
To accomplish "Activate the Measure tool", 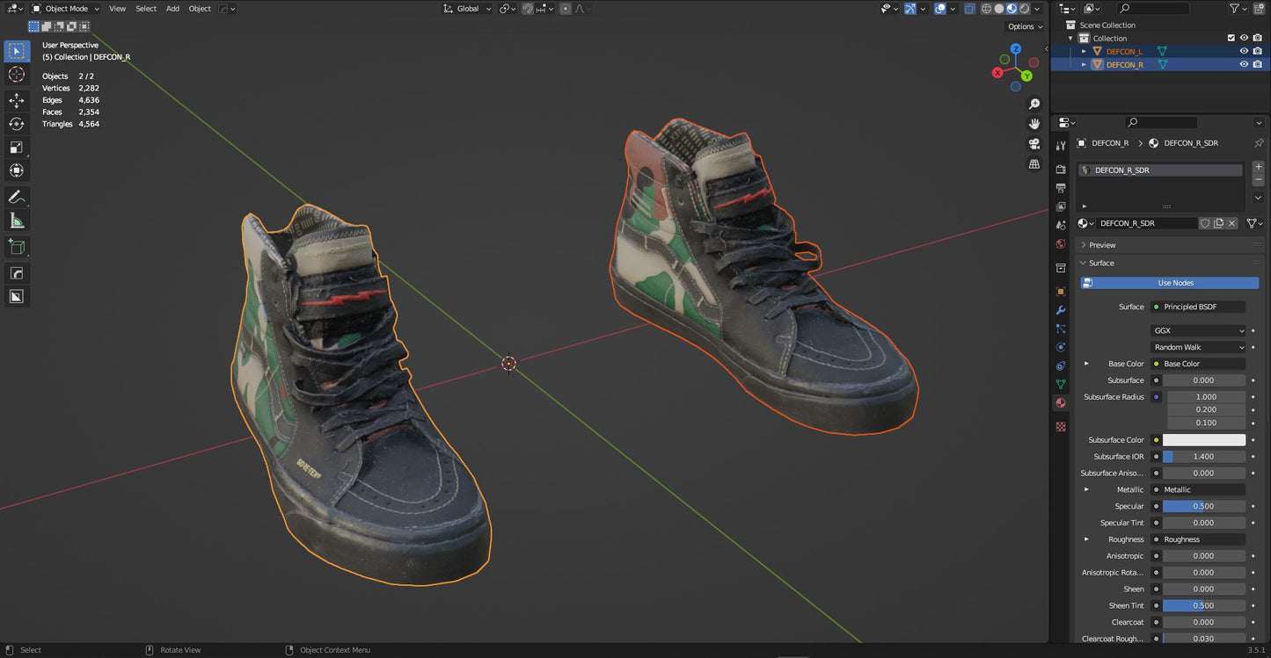I will (x=16, y=221).
